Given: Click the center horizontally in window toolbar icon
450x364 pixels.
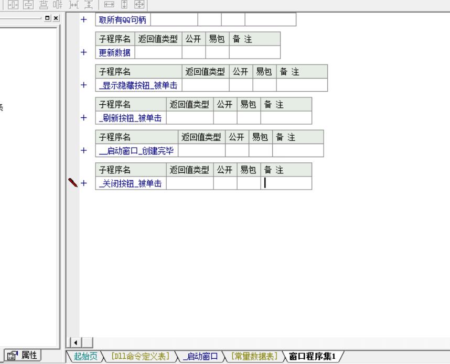Looking at the screenshot, I should pyautogui.click(x=13, y=5).
